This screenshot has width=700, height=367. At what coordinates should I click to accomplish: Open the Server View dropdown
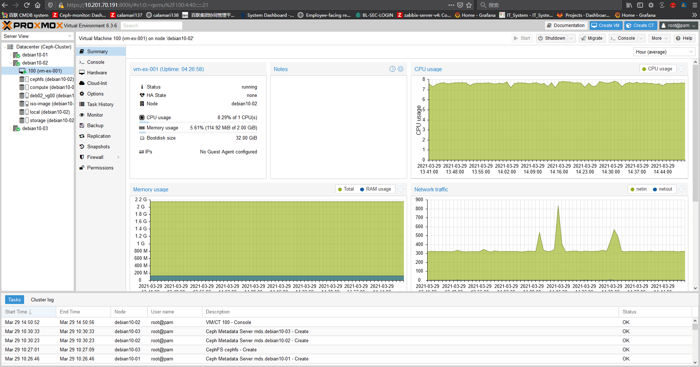coord(37,36)
